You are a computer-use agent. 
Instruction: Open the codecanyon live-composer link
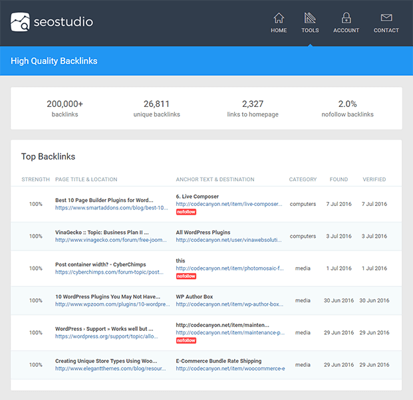pos(229,204)
